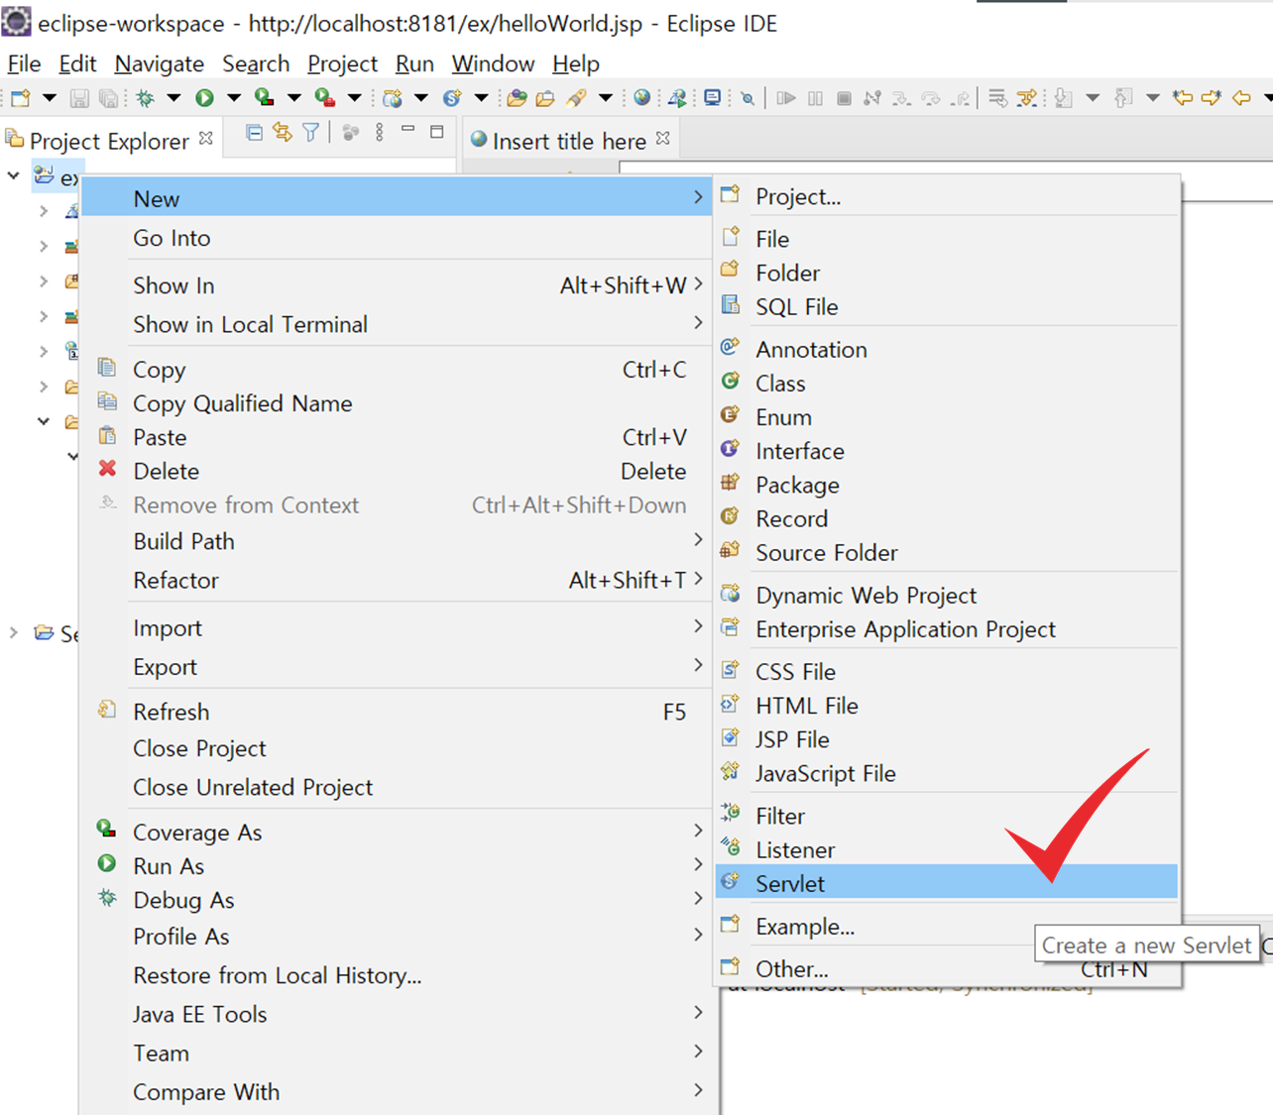
Task: Switch to the Insert title here tab
Action: click(x=569, y=141)
